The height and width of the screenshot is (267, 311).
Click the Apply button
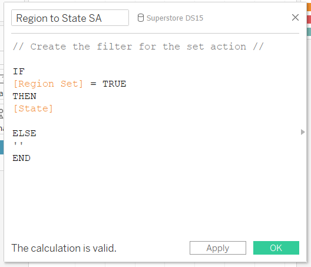218,248
